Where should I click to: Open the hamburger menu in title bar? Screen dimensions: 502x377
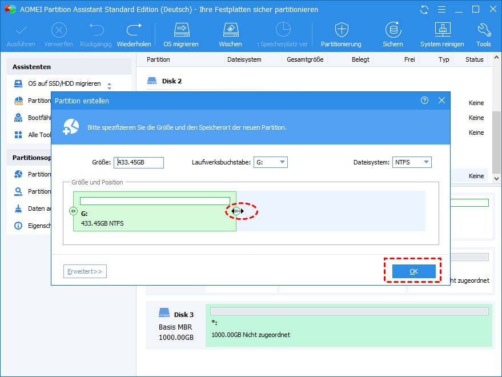[441, 10]
